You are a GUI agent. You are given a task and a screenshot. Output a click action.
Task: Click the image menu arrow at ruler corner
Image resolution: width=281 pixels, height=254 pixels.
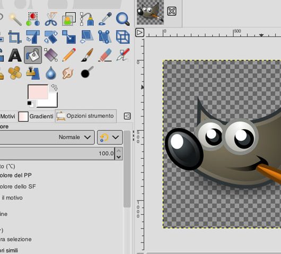point(139,33)
